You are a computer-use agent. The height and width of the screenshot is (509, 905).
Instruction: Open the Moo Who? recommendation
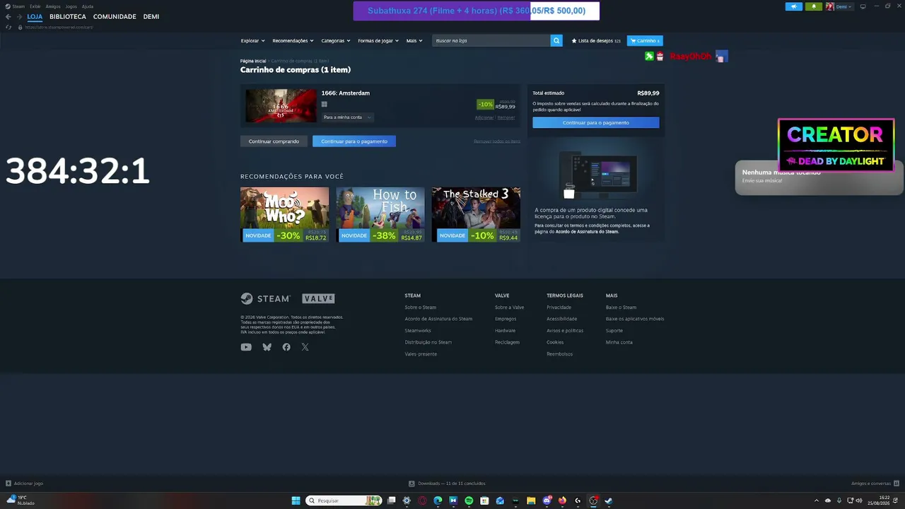pyautogui.click(x=284, y=214)
